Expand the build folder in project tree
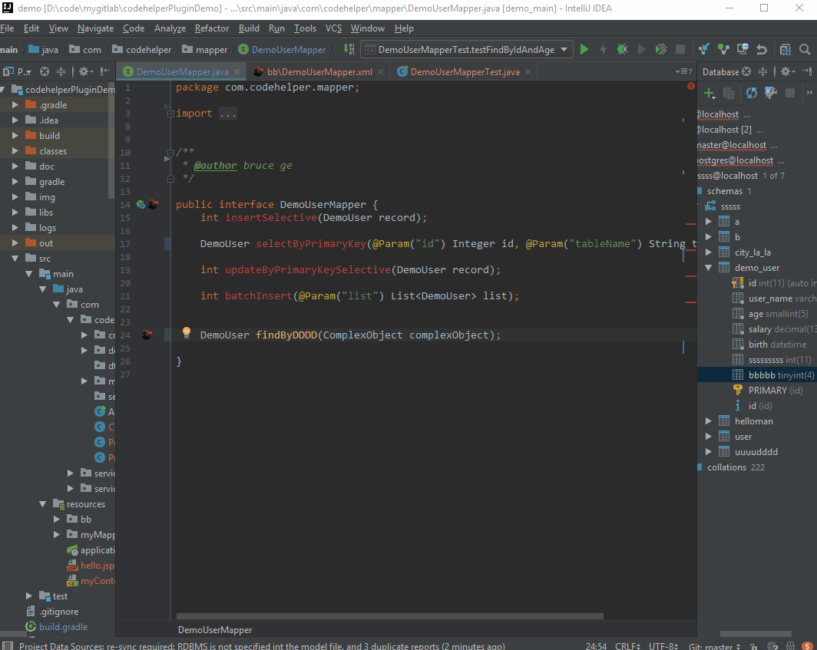Viewport: 817px width, 650px height. coord(15,135)
